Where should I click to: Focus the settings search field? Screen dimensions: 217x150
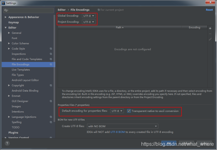coord(29,10)
